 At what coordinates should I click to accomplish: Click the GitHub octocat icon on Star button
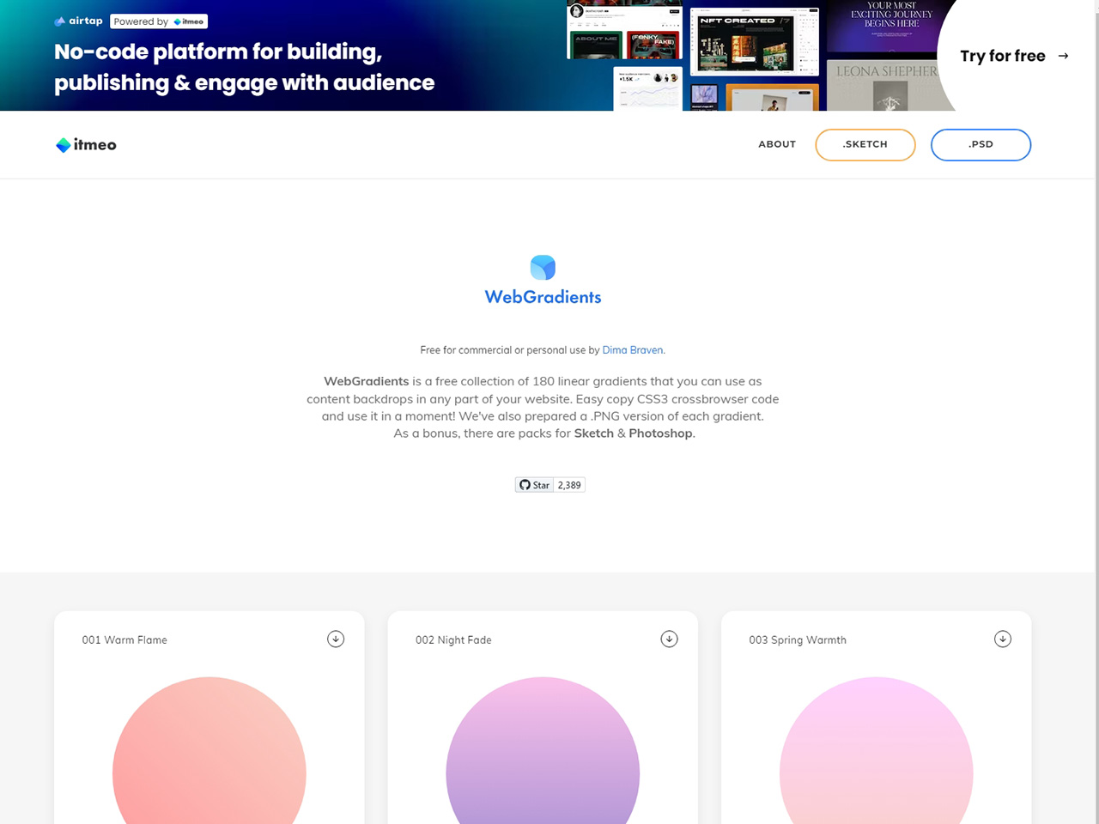tap(525, 484)
